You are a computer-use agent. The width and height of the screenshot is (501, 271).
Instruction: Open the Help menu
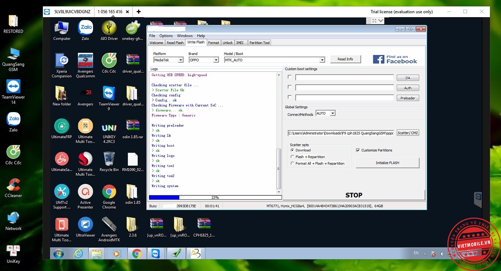click(x=201, y=36)
